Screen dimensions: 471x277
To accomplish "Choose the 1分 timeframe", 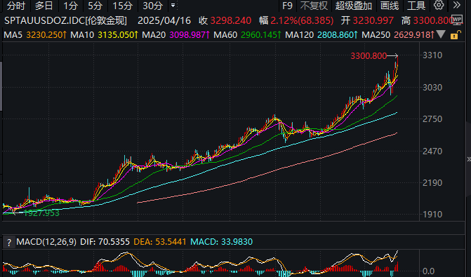I will tap(71, 6).
